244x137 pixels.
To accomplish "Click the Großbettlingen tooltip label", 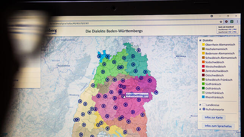I will coord(137,95).
